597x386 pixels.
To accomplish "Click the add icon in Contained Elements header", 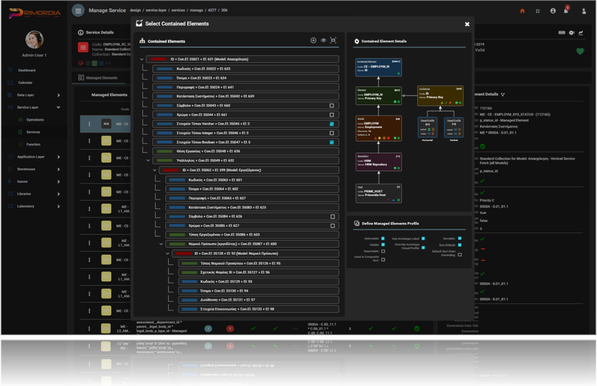I will (x=313, y=41).
